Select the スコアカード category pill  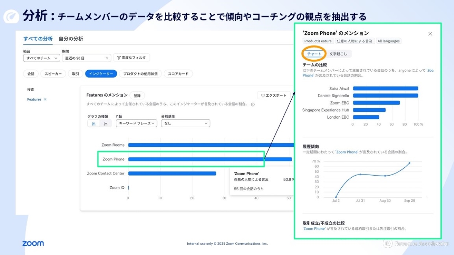(178, 74)
